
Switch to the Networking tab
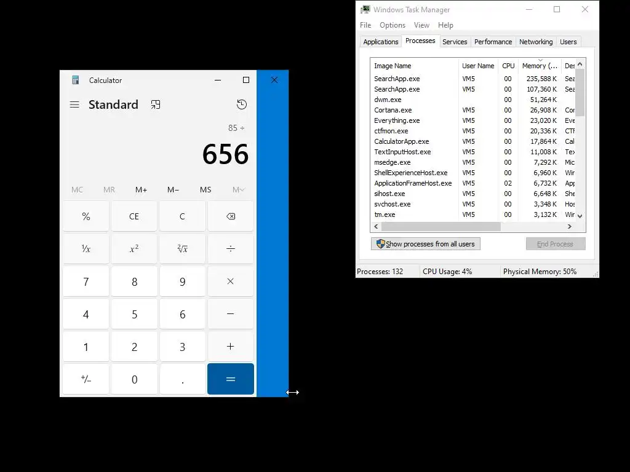[x=536, y=42]
